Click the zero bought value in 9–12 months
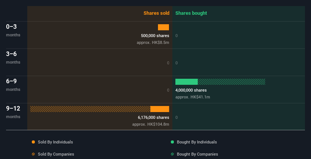The width and height of the screenshot is (311, 159). click(x=177, y=118)
